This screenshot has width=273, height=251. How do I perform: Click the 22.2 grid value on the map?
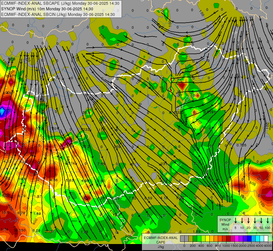point(86,146)
